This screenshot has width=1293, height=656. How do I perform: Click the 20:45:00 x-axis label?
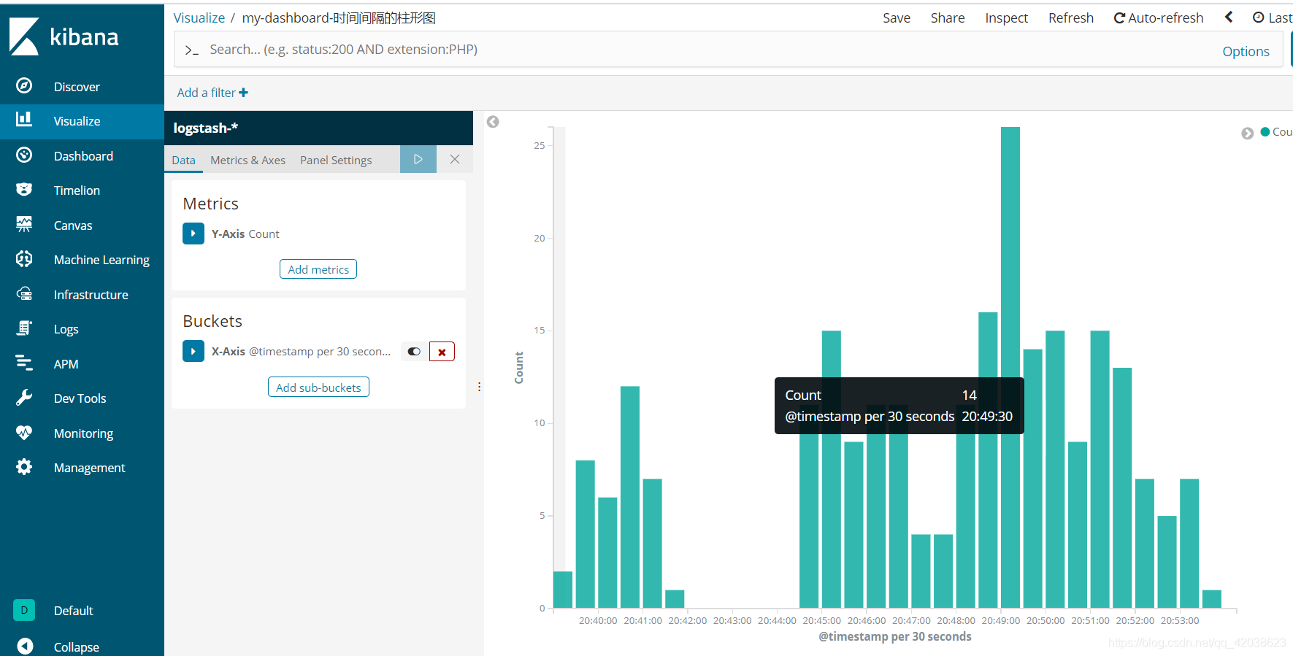(821, 620)
